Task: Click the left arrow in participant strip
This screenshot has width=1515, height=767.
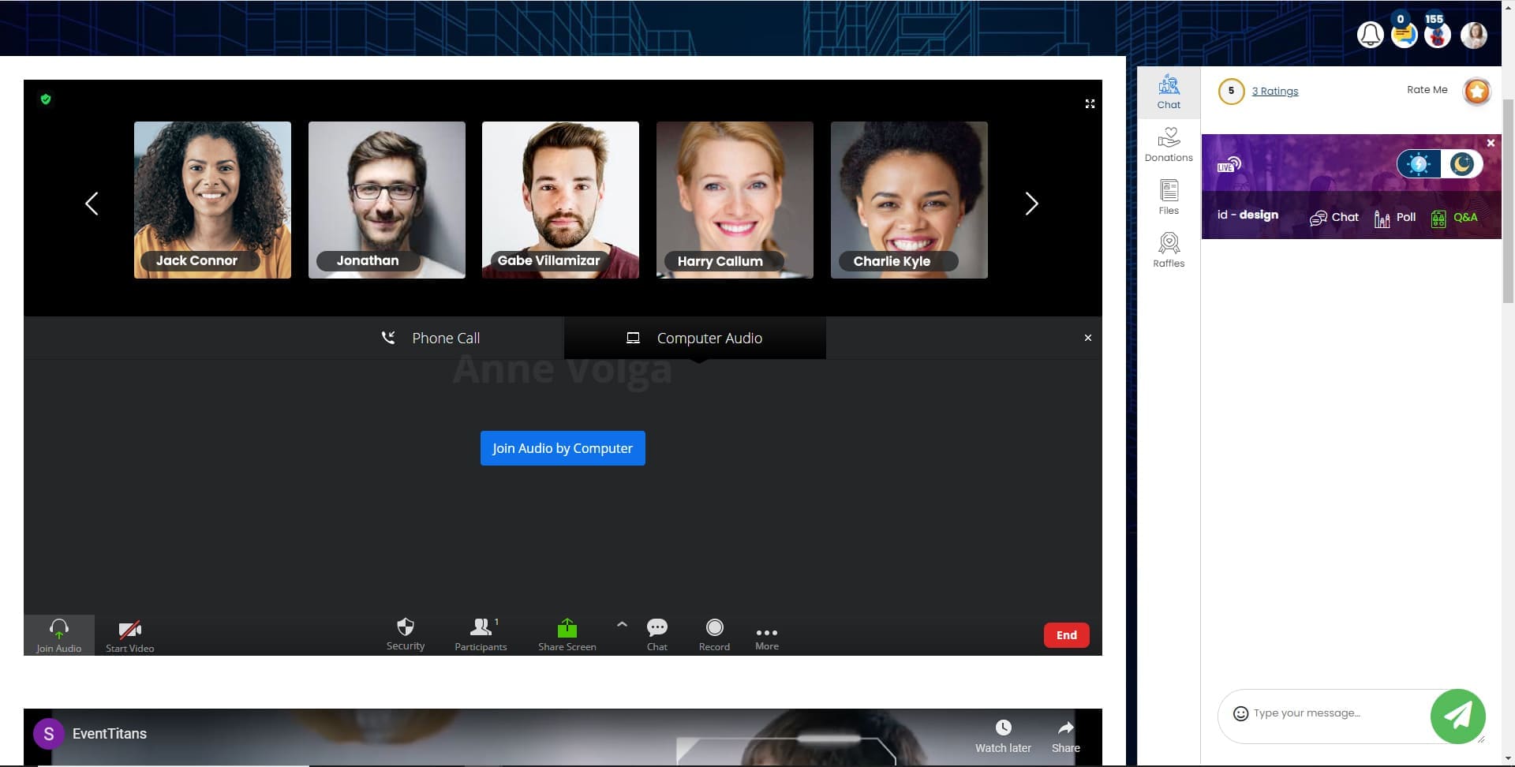Action: [x=92, y=203]
